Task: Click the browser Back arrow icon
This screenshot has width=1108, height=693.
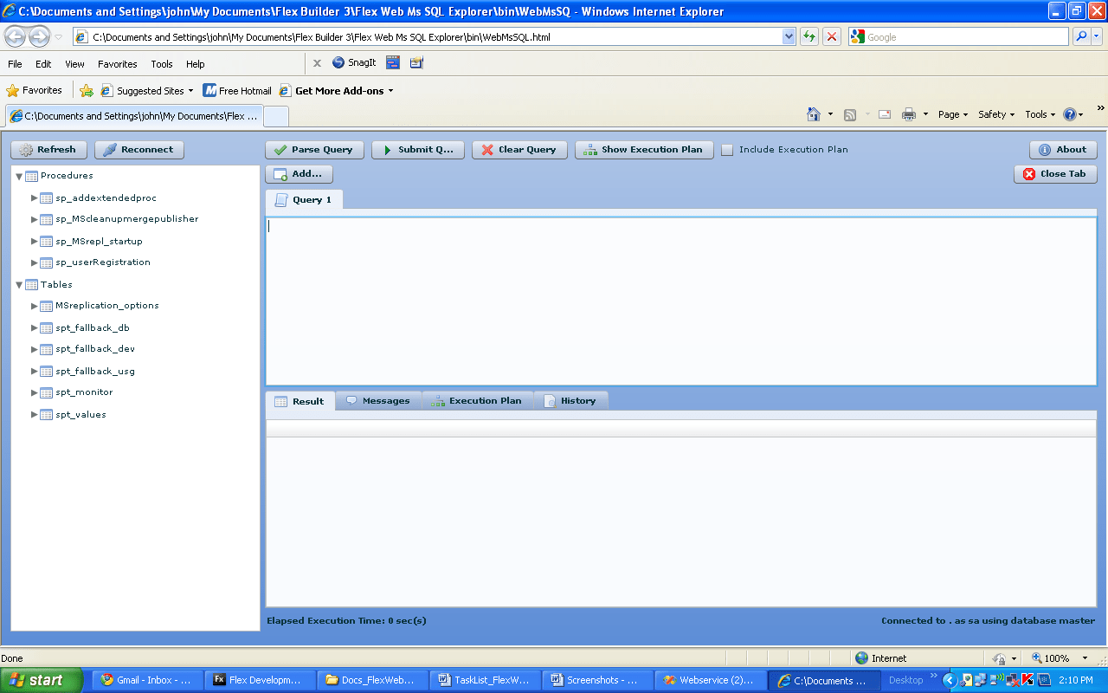Action: (16, 36)
